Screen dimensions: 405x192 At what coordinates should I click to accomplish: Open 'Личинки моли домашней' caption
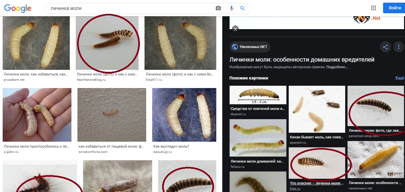pyautogui.click(x=257, y=161)
